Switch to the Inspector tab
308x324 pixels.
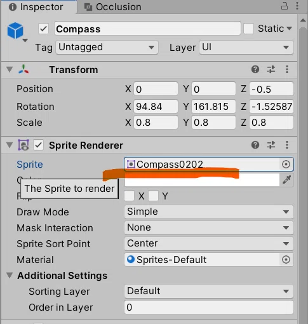39,7
